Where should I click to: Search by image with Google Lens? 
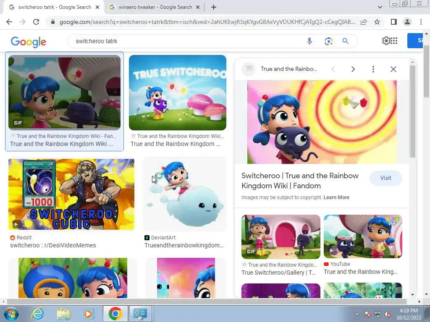click(328, 41)
